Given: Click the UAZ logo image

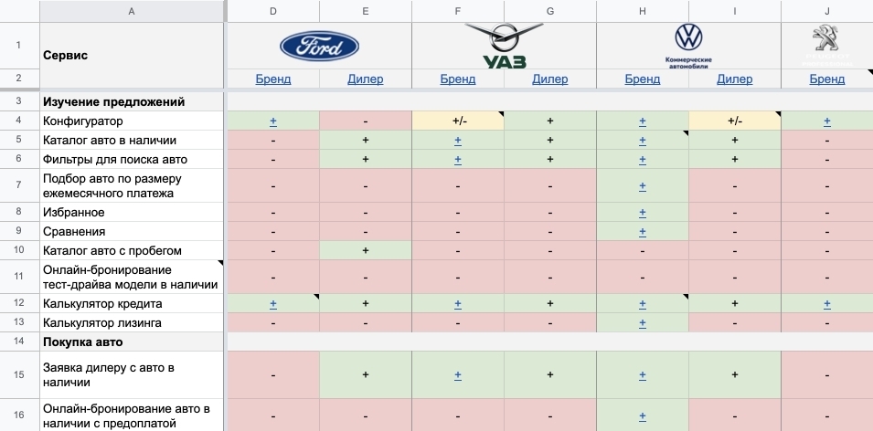Looking at the screenshot, I should tap(505, 46).
